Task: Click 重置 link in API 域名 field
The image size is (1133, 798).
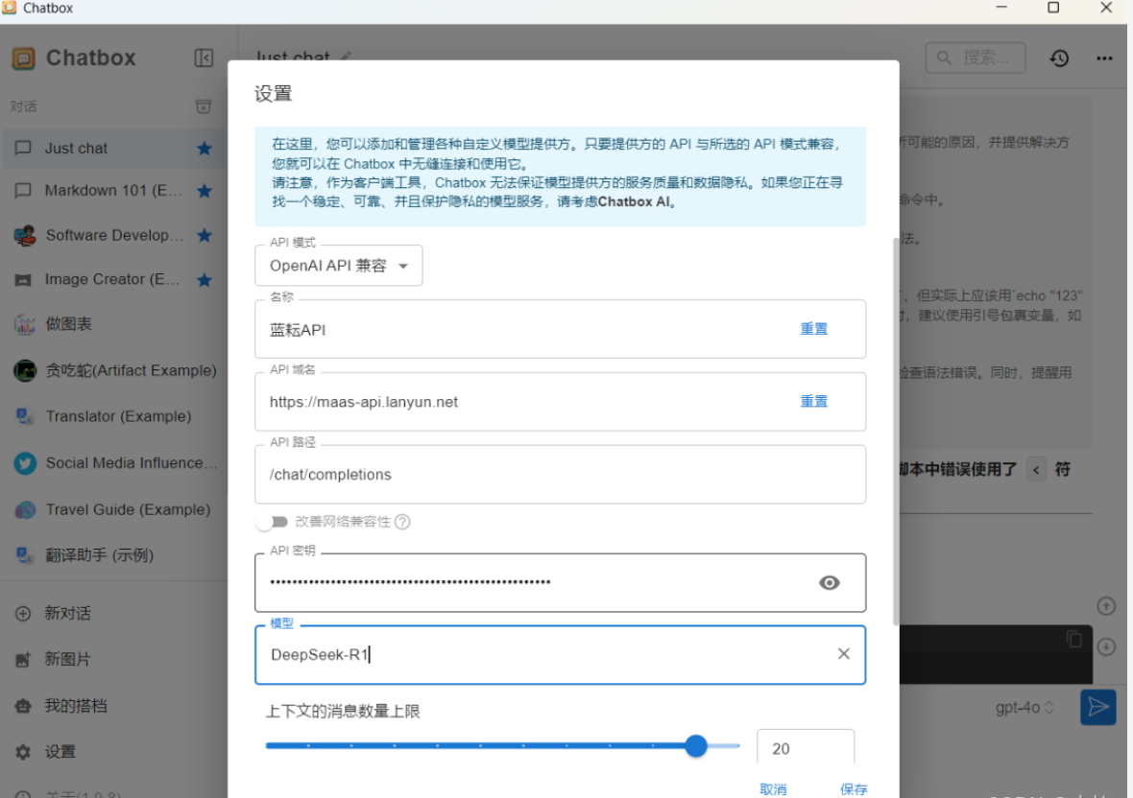Action: [813, 401]
